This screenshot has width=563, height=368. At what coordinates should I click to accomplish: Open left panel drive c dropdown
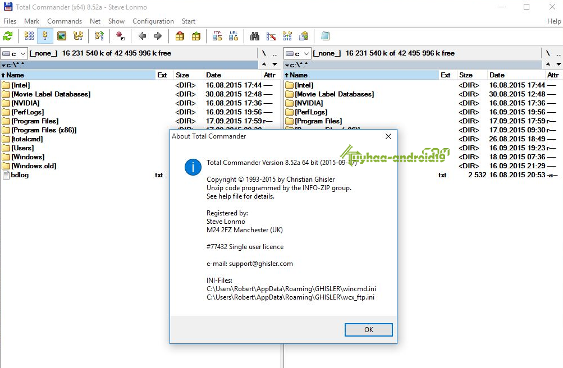point(14,53)
